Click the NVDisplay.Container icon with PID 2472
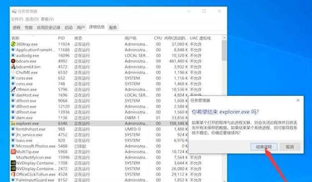 point(13,169)
